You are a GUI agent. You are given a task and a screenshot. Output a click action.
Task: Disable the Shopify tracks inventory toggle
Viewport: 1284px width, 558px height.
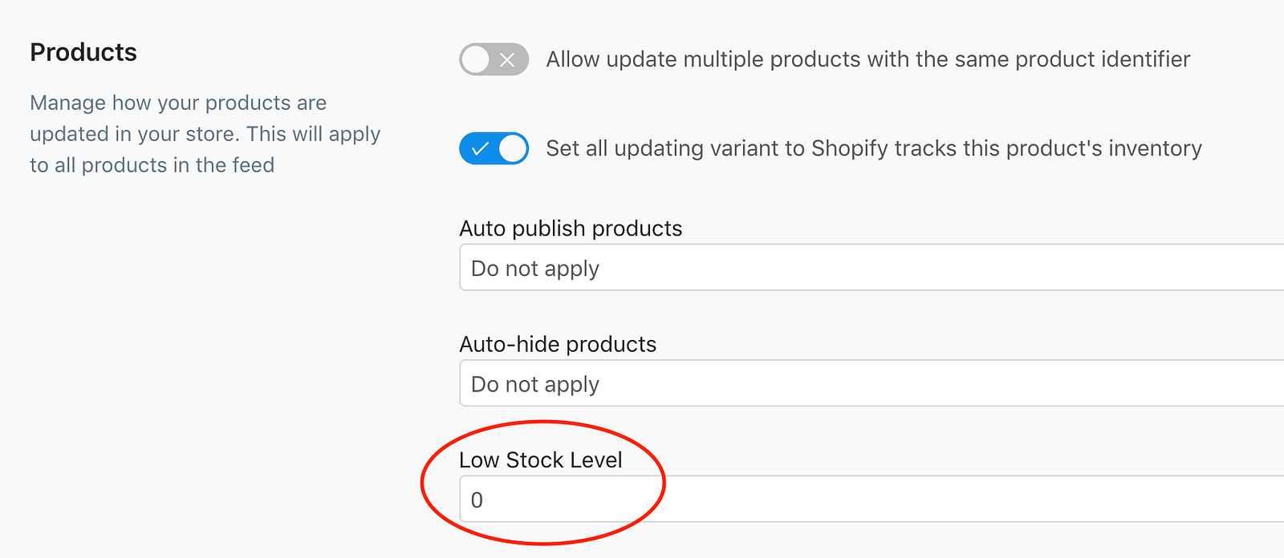[x=494, y=148]
